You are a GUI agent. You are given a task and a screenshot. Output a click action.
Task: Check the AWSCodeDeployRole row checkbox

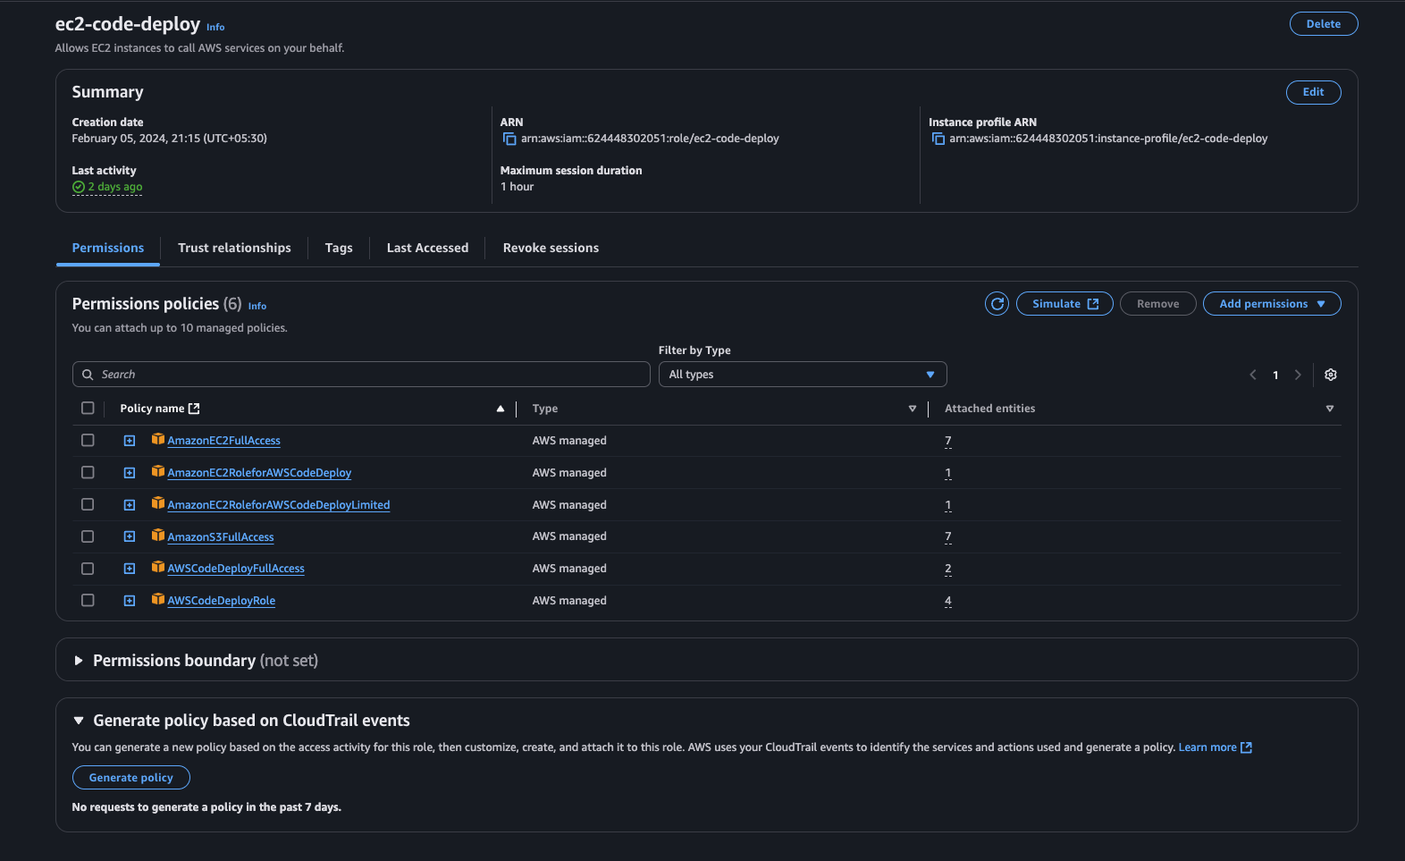(88, 601)
